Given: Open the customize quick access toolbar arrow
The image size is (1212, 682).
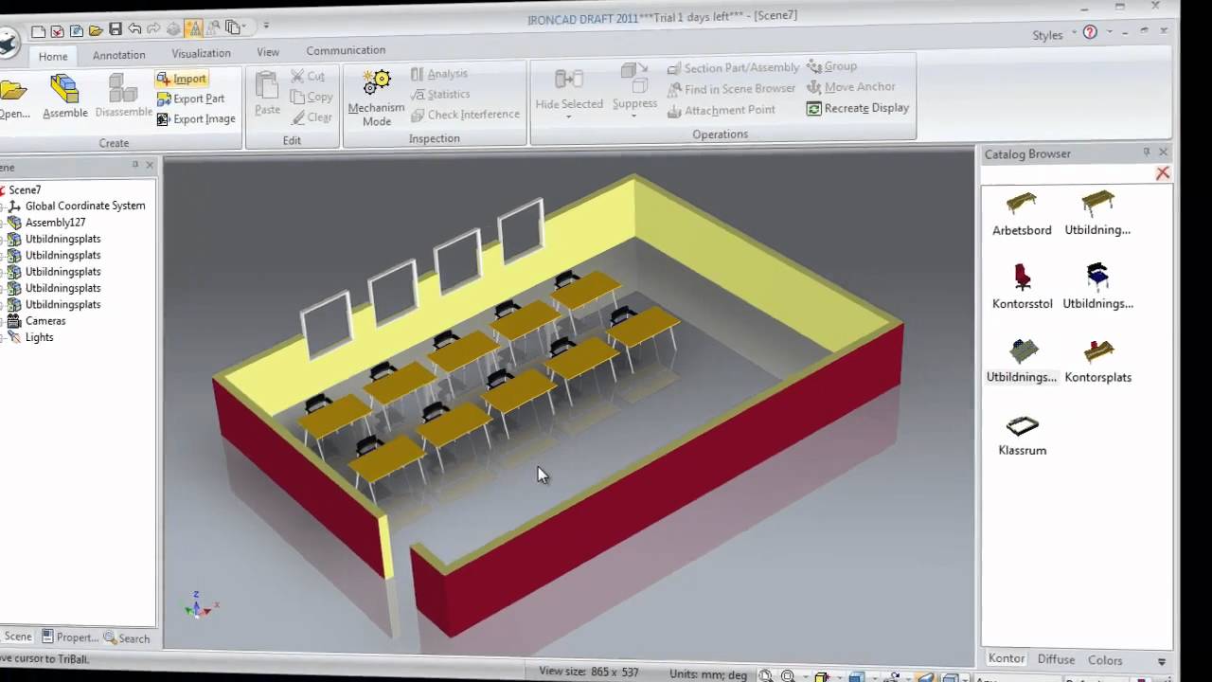Looking at the screenshot, I should coord(266,26).
